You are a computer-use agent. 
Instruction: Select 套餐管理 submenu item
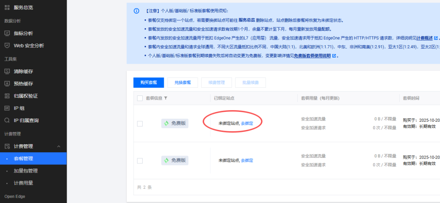point(33,158)
